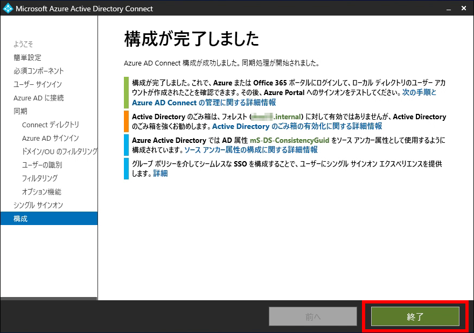Image resolution: width=474 pixels, height=333 pixels.
Task: Click the disabled 前へ button
Action: 313,316
